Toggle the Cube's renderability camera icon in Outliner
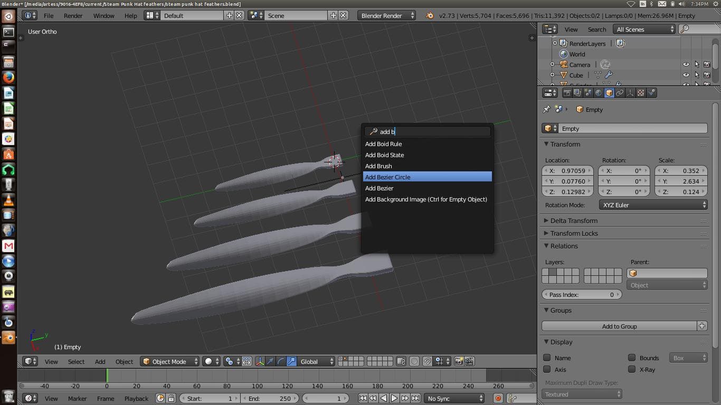 tap(707, 75)
